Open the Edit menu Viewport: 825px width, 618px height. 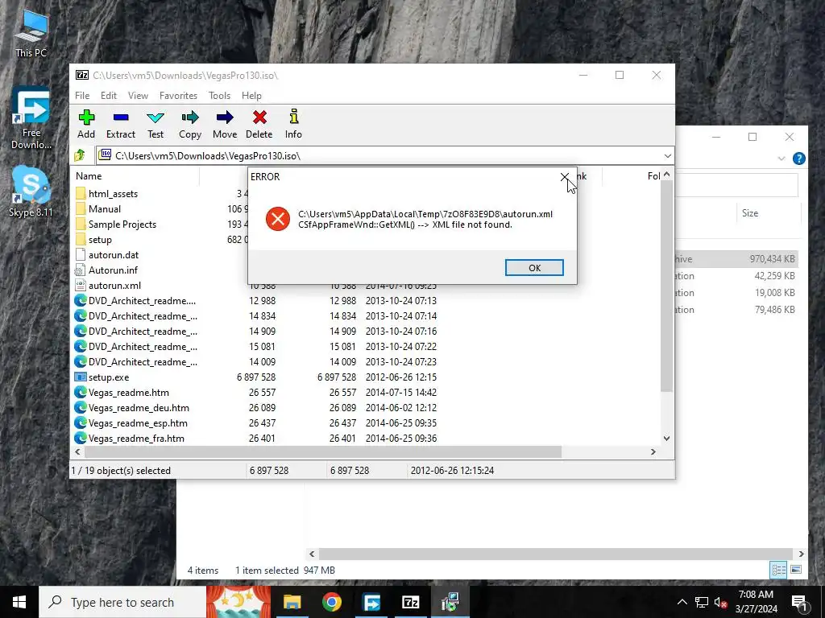[109, 96]
